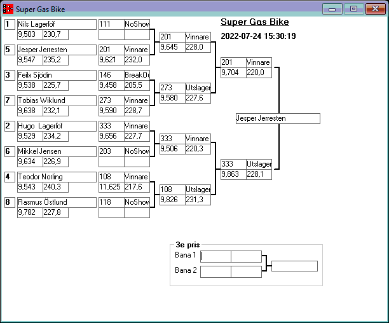Click the Super Gas Bike title bar icon
This screenshot has height=323, width=389.
coord(8,10)
